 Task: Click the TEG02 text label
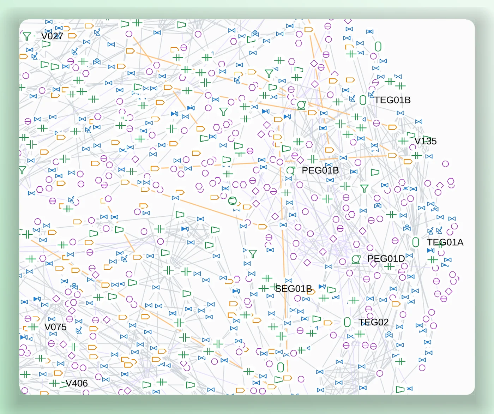[373, 322]
